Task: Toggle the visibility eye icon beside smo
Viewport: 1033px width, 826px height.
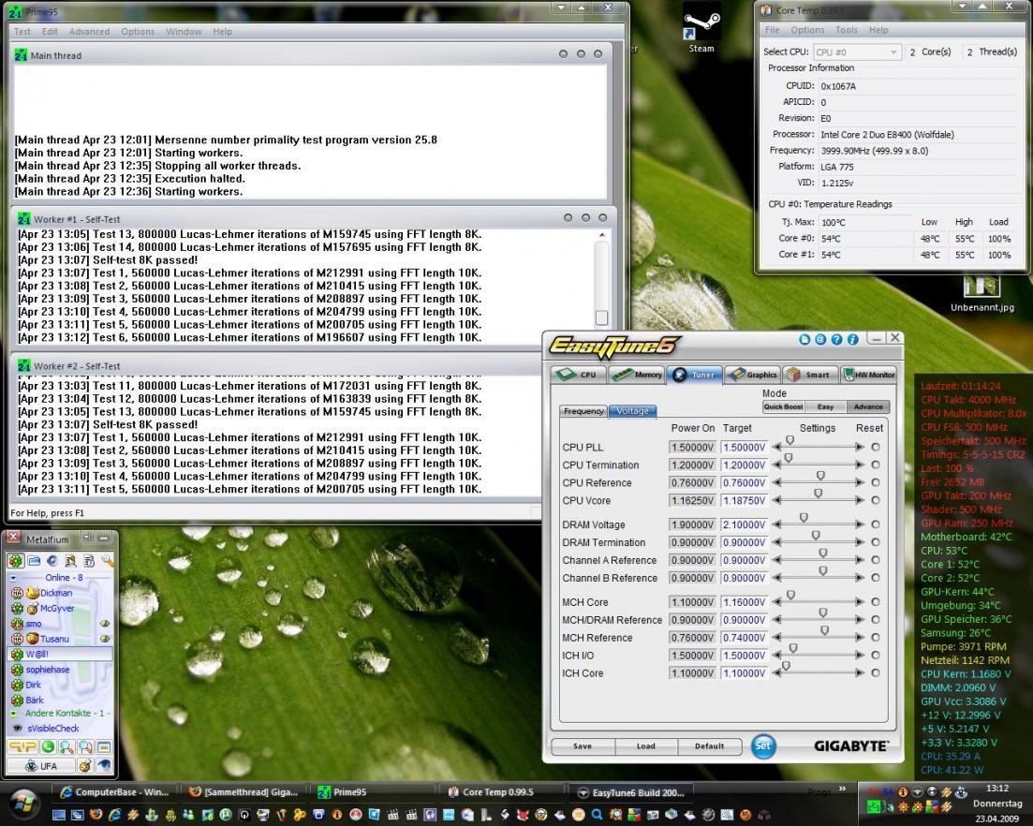Action: pos(104,623)
